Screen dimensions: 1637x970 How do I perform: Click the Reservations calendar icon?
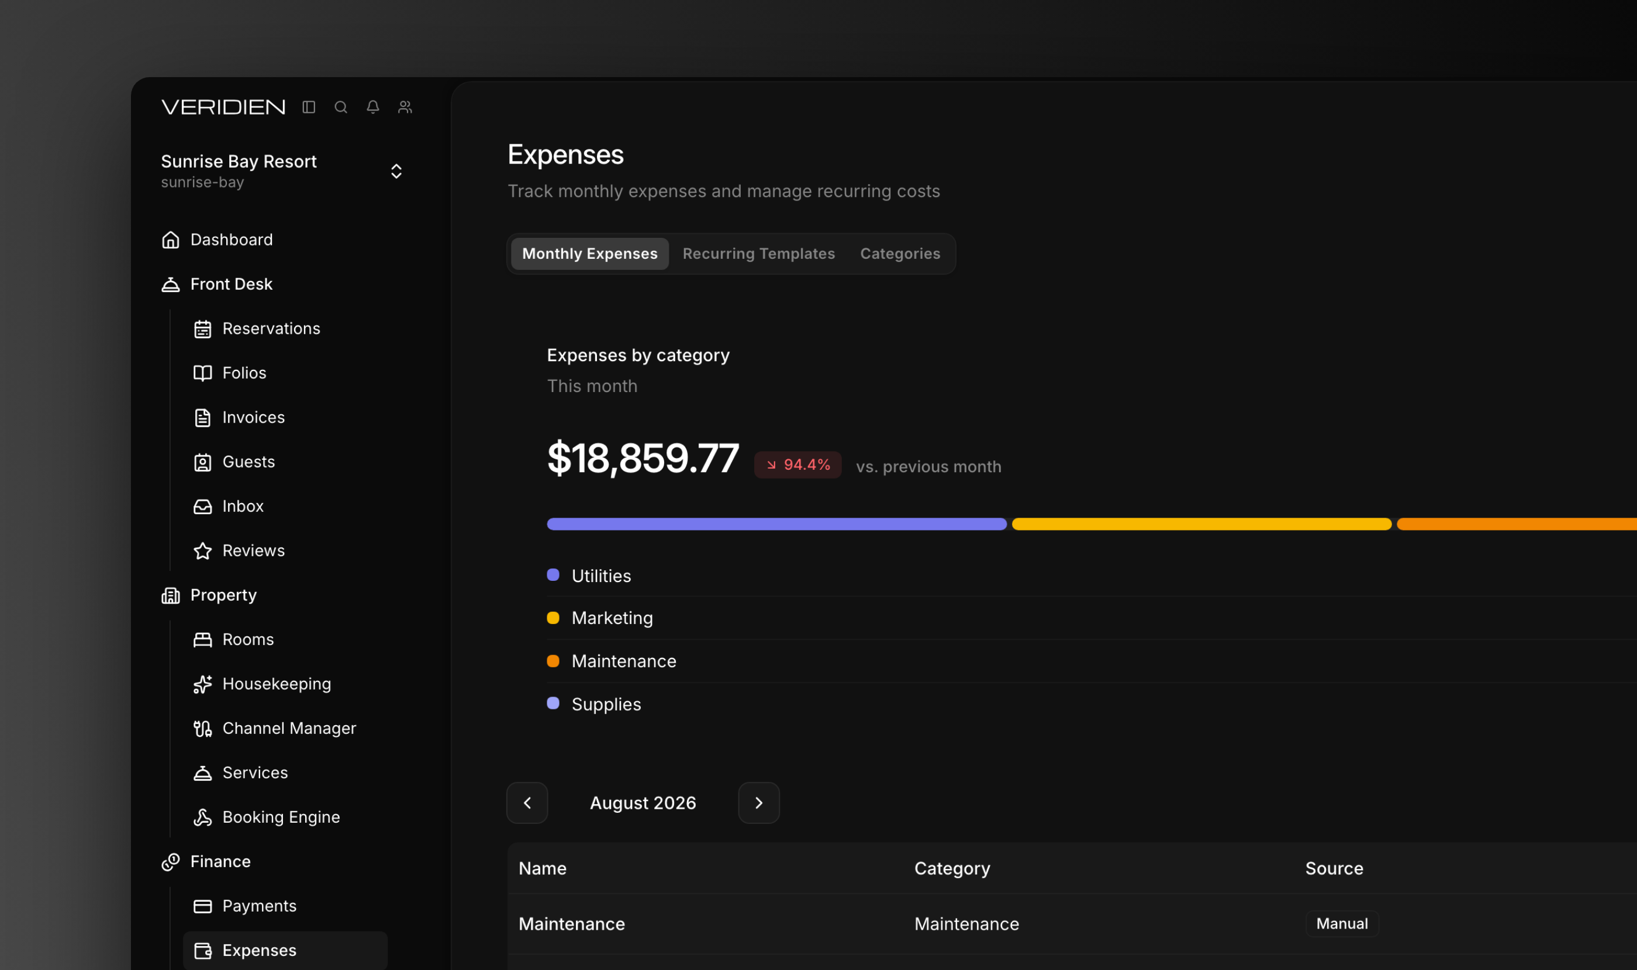pyautogui.click(x=202, y=329)
